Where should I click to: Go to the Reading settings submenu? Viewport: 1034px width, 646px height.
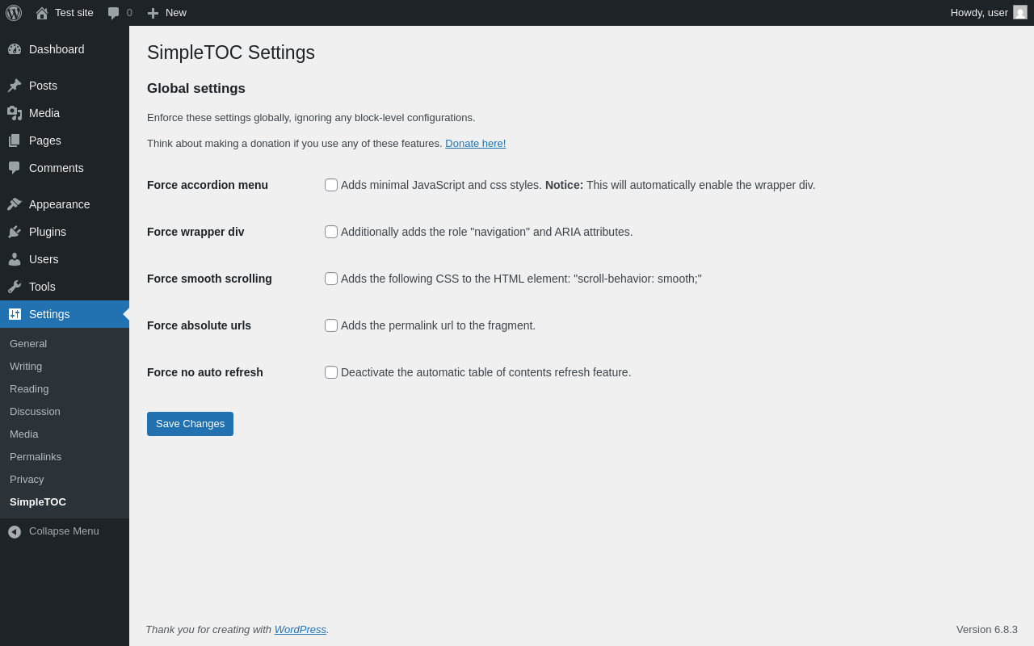(29, 388)
